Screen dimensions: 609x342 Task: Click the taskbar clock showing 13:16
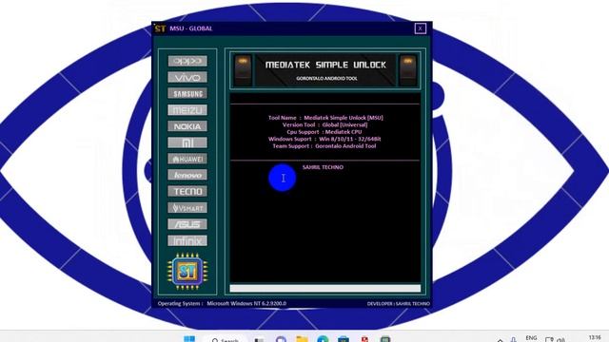click(x=595, y=337)
